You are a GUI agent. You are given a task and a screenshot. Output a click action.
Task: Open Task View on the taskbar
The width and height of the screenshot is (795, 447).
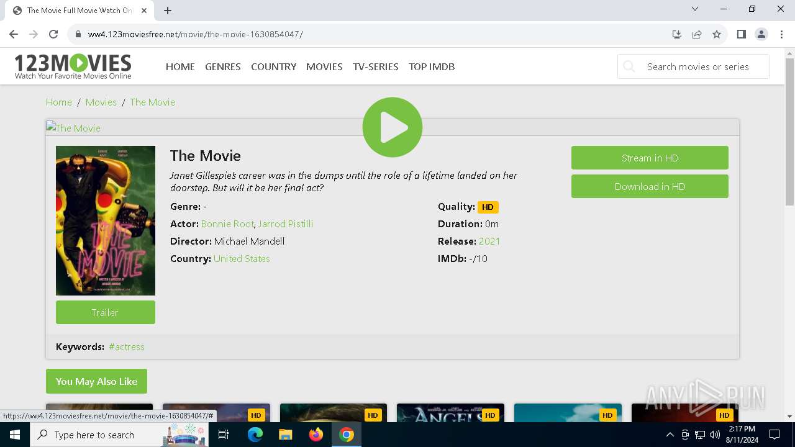tap(224, 435)
